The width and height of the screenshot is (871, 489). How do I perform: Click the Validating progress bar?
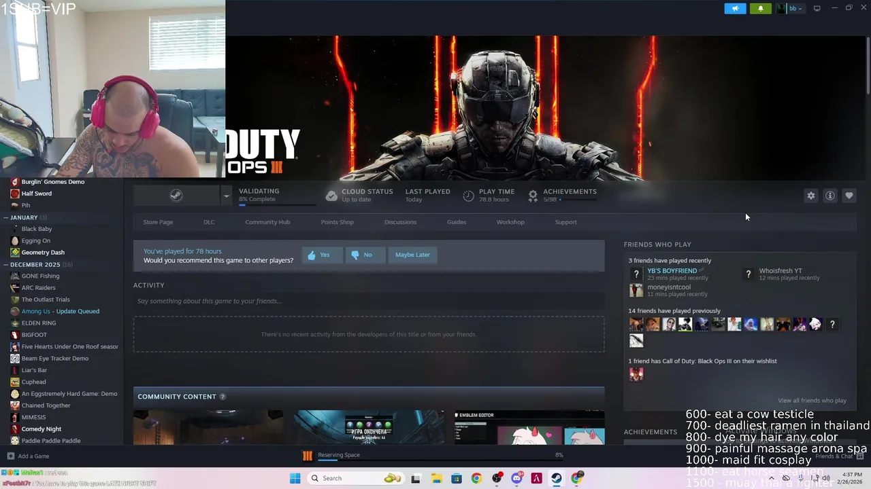coord(277,204)
